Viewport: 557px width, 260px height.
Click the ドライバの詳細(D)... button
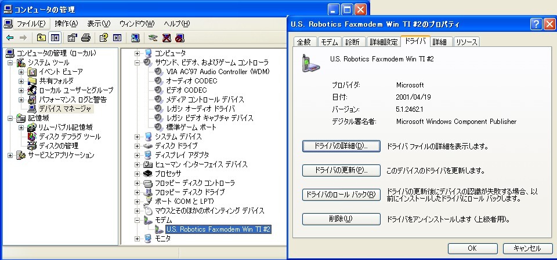click(x=341, y=146)
